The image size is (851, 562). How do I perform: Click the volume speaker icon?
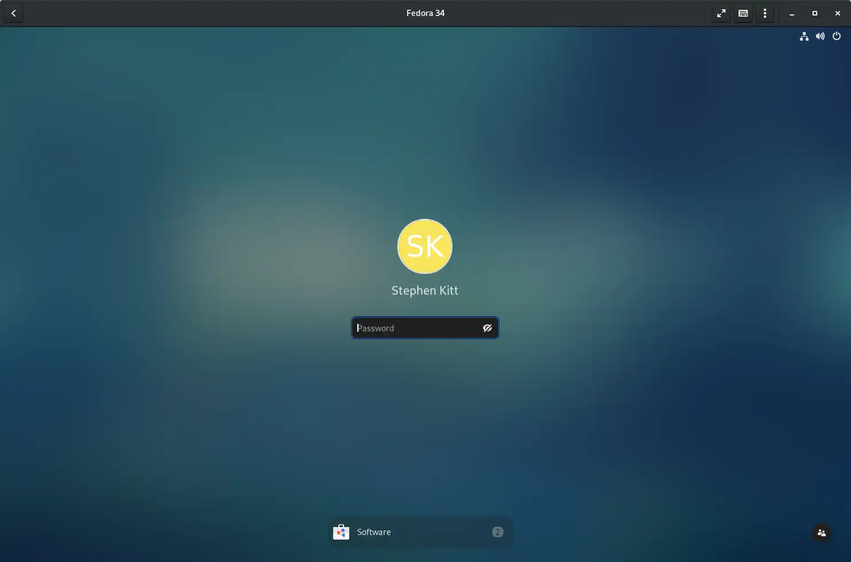(821, 36)
